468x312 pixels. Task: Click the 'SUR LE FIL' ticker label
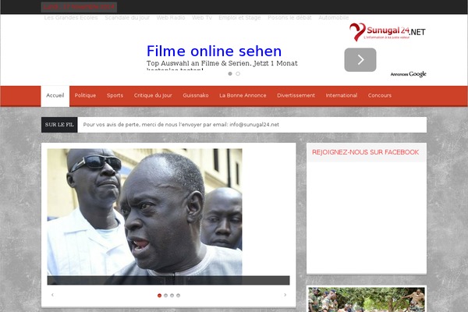(59, 125)
